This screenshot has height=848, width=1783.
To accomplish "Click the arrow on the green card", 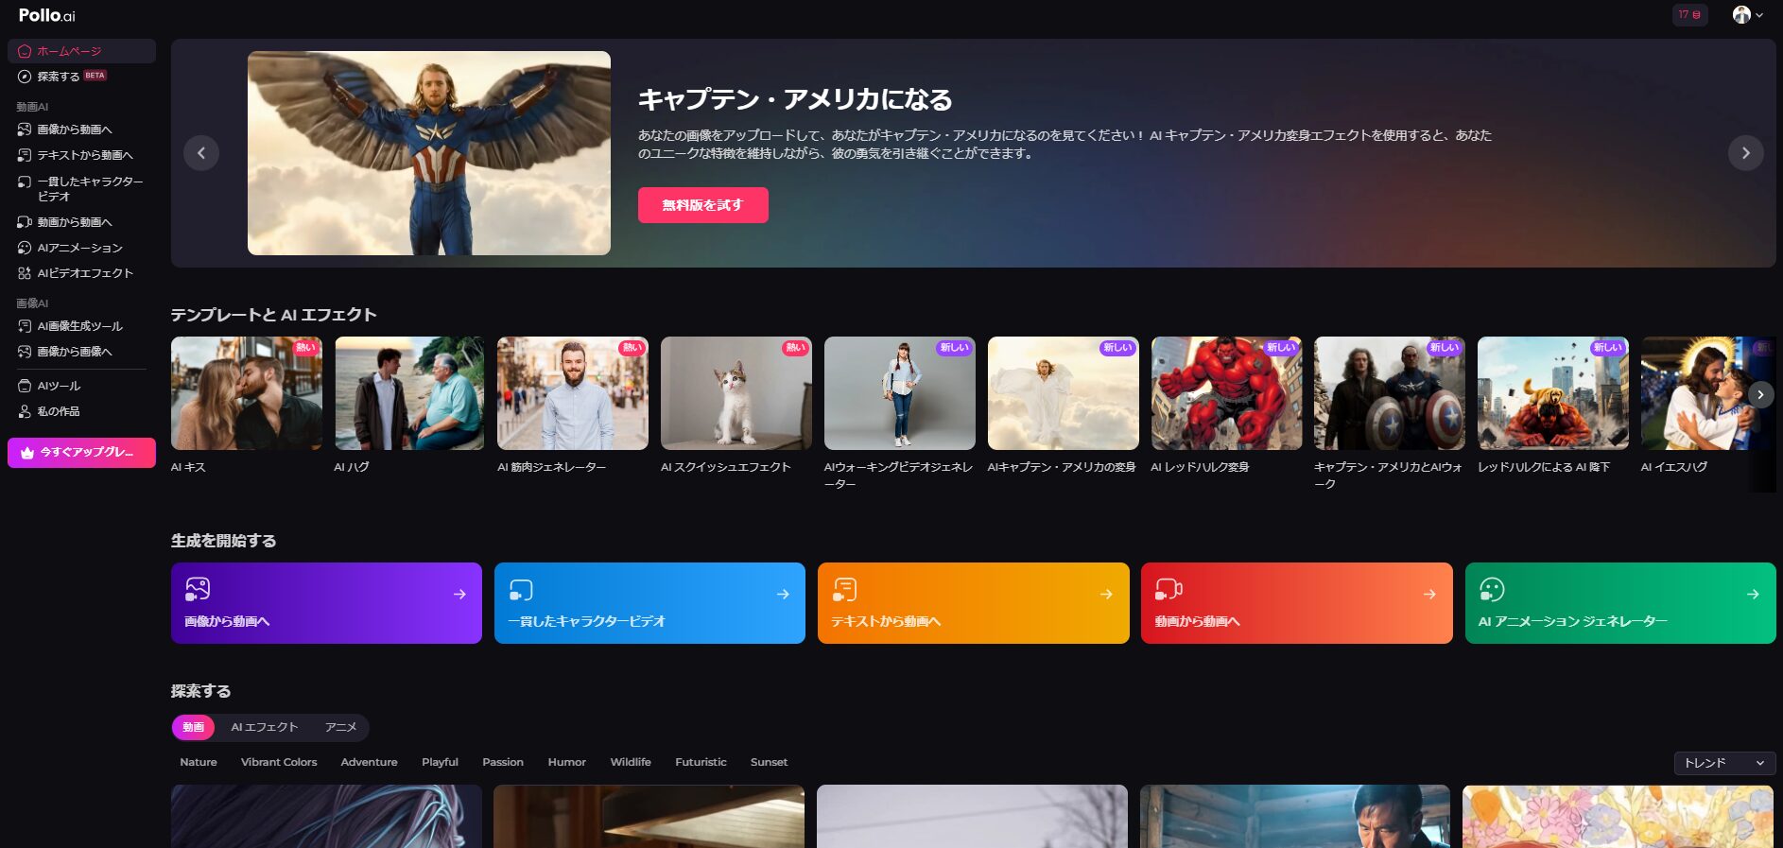I will point(1753,595).
